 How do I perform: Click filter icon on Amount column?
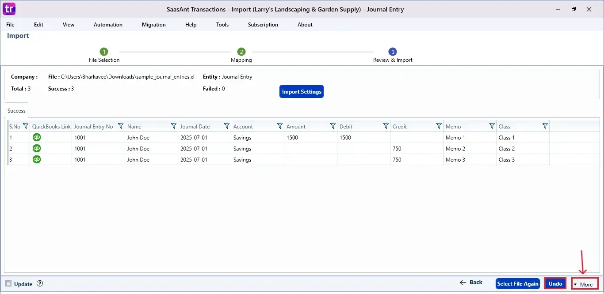tap(333, 126)
